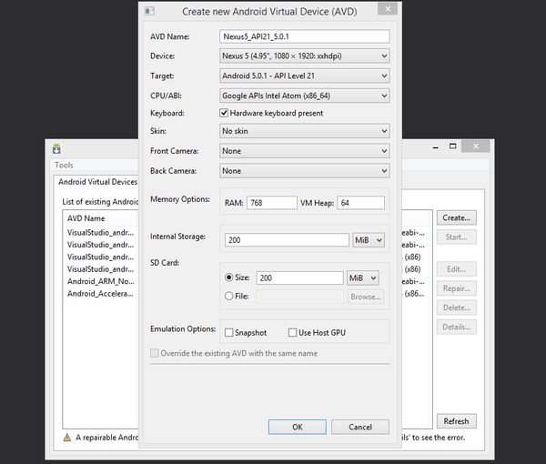Image resolution: width=546 pixels, height=464 pixels.
Task: Click the 'List of existing Android' label
Action: click(100, 202)
